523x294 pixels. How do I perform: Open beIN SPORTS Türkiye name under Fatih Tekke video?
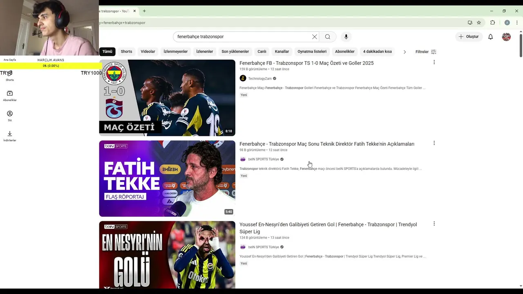pyautogui.click(x=264, y=159)
